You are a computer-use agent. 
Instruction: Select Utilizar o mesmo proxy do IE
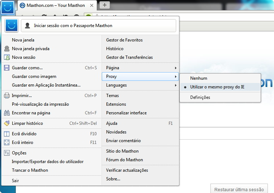coord(220,87)
